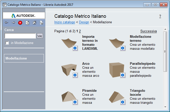Click the scrollbar down arrow
Image resolution: width=170 pixels, height=112 pixels.
pos(165,107)
